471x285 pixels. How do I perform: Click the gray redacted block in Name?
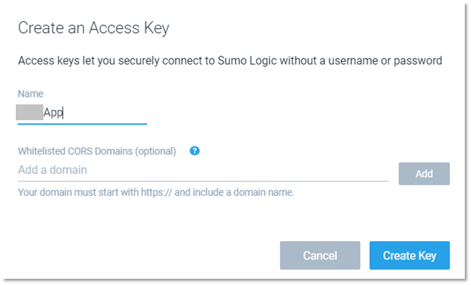30,112
